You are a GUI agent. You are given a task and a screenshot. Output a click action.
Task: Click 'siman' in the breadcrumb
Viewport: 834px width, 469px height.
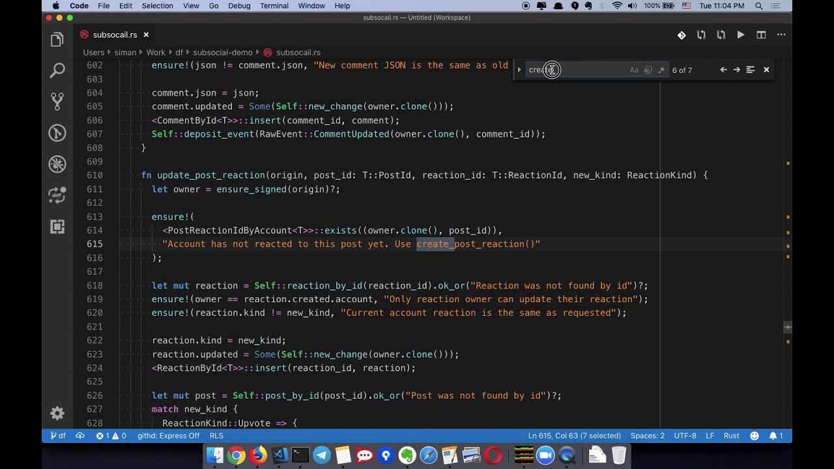click(x=125, y=52)
